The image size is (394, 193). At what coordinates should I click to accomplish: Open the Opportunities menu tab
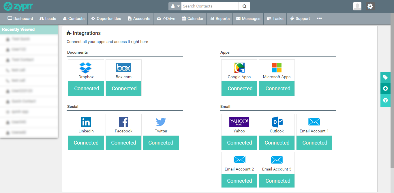tap(106, 18)
